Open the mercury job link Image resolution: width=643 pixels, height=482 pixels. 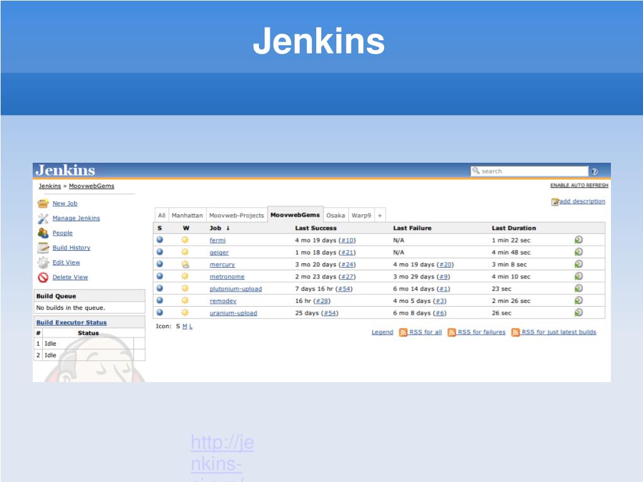(223, 265)
